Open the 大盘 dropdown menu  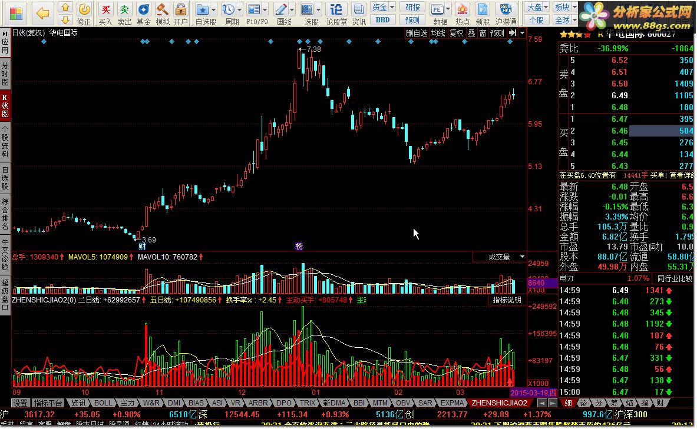537,7
